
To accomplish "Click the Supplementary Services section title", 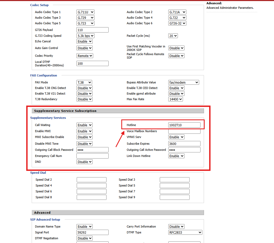I will [x=48, y=118].
